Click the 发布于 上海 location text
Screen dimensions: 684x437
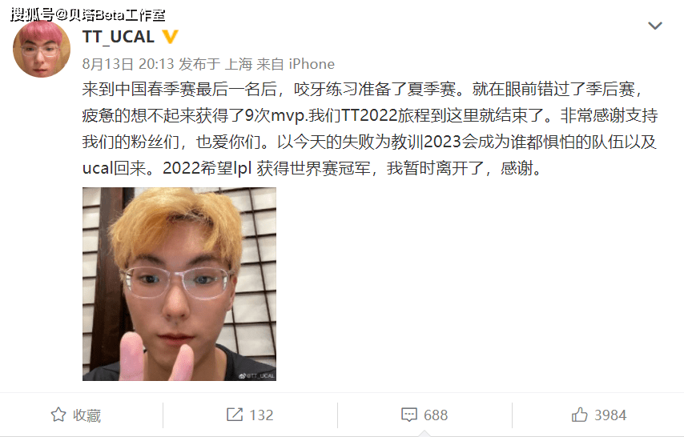(x=215, y=64)
